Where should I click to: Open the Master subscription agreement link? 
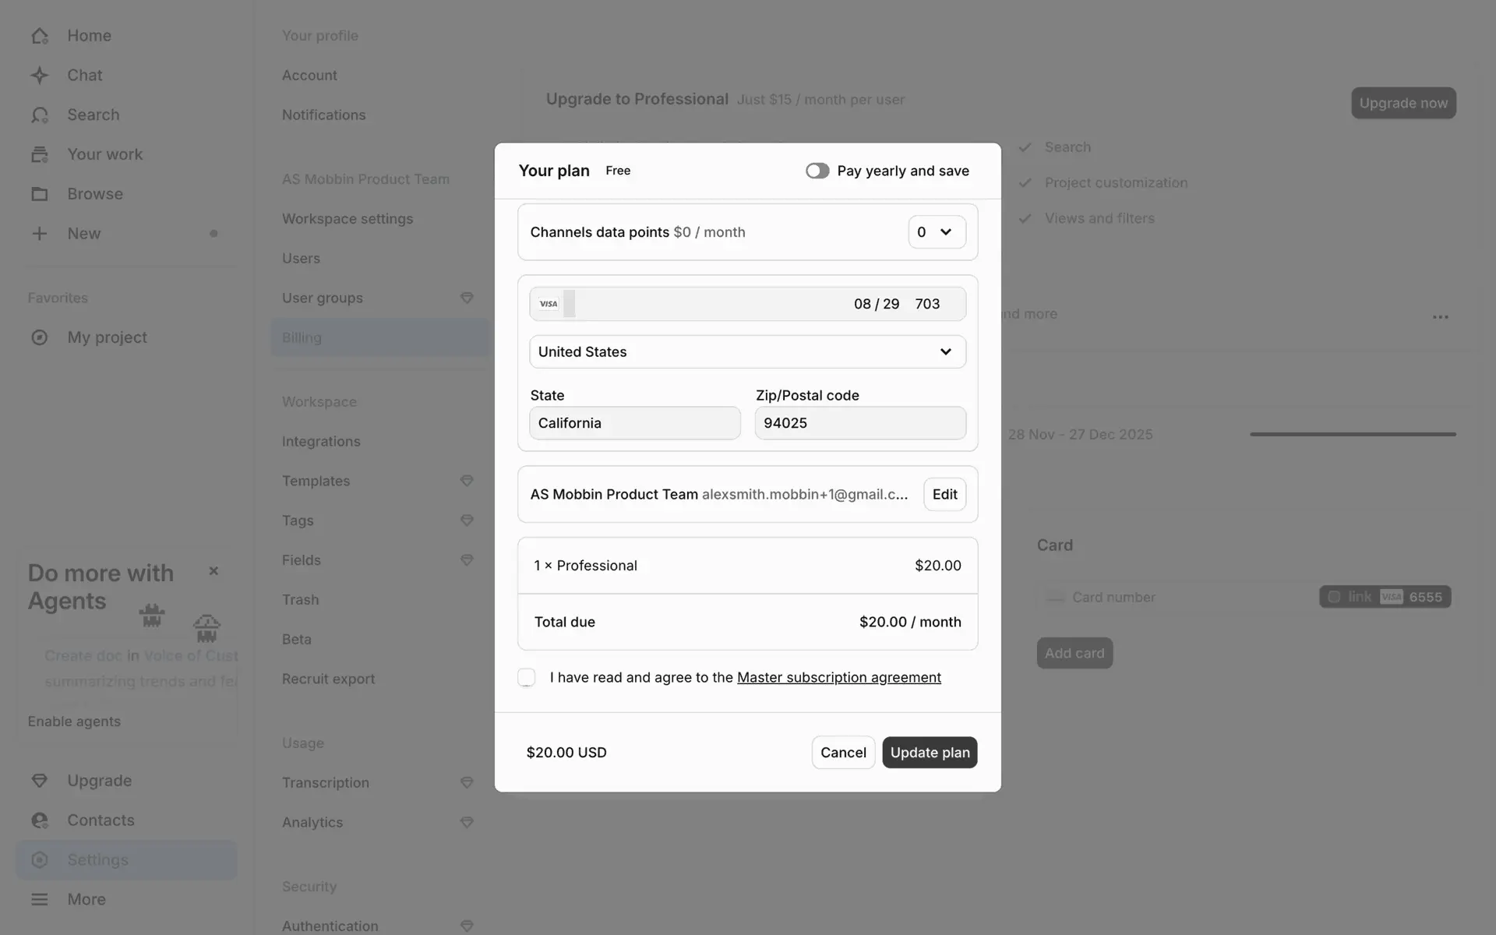point(838,678)
